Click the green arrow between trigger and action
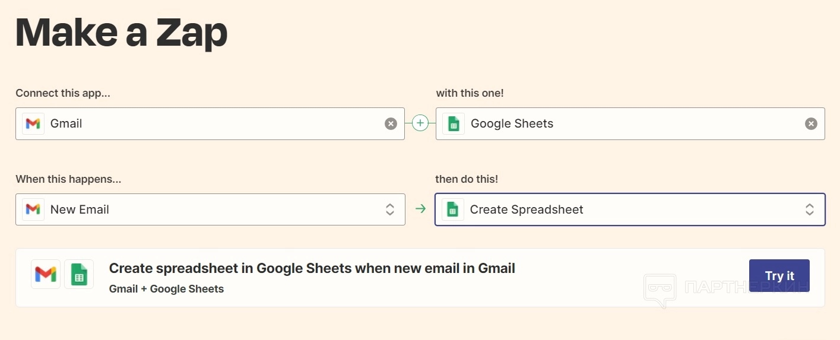 click(x=420, y=209)
